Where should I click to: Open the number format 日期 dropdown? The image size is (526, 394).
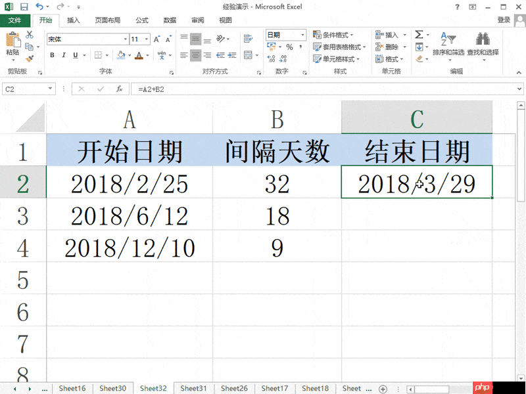click(302, 35)
